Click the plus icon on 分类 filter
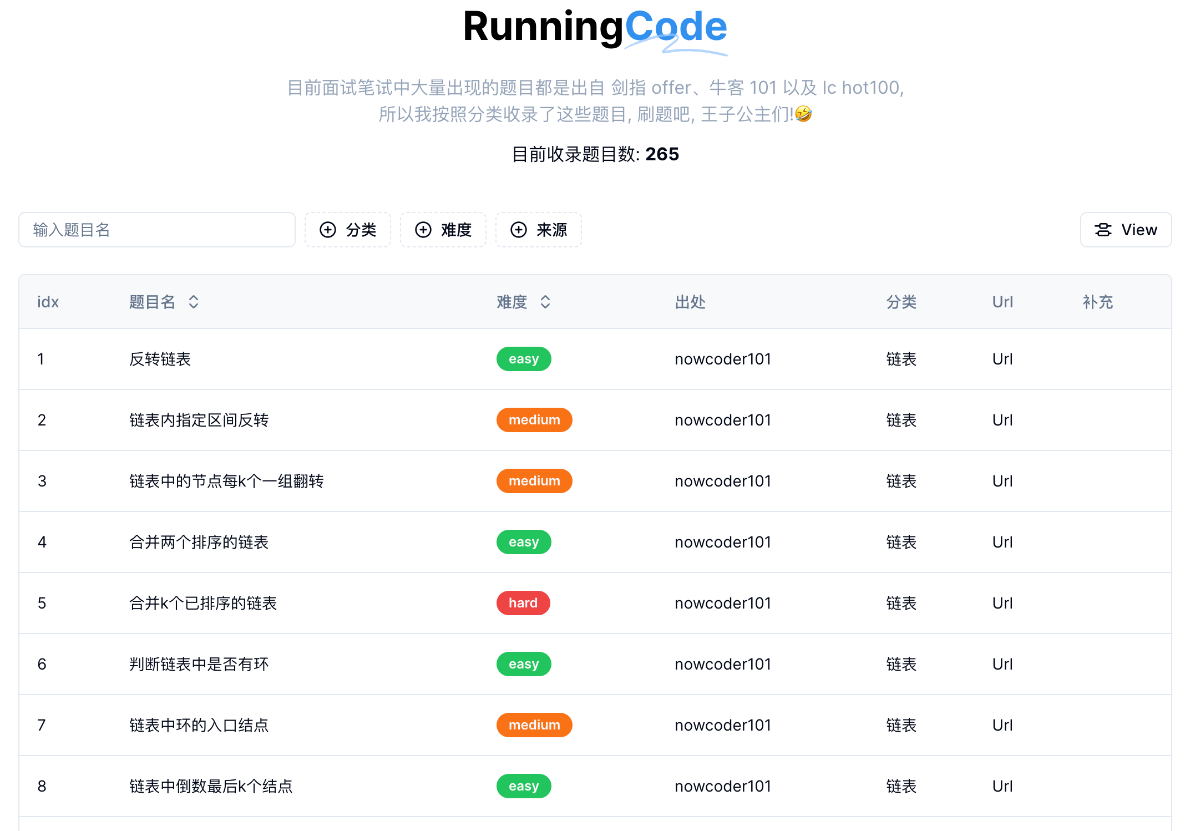Image resolution: width=1185 pixels, height=831 pixels. click(x=328, y=230)
